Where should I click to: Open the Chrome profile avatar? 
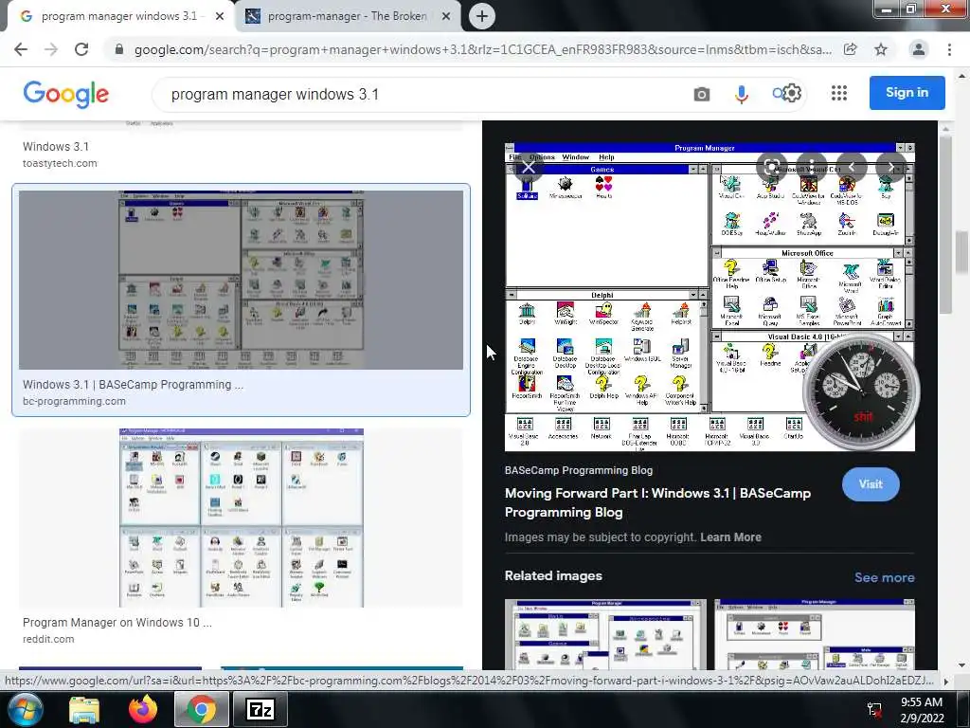(919, 49)
